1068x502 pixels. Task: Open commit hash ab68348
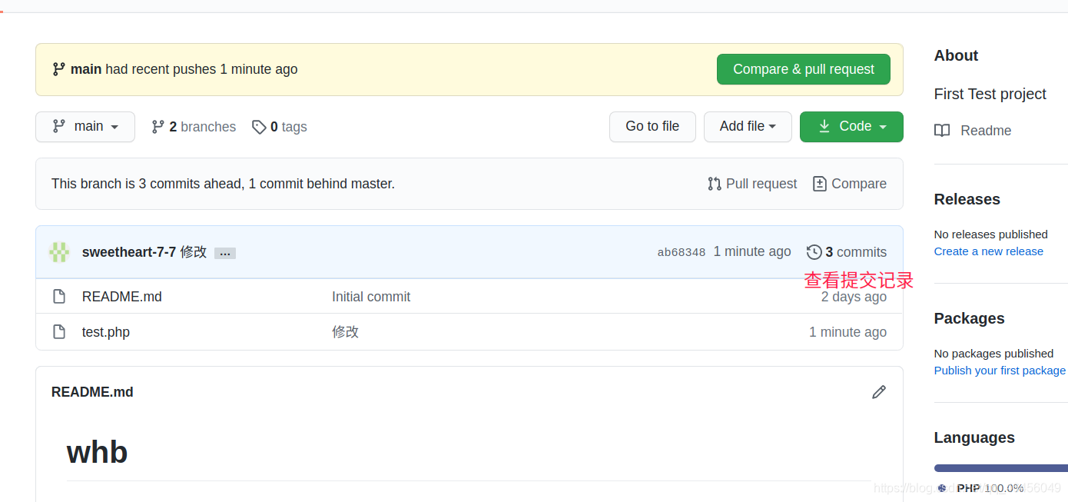point(682,252)
